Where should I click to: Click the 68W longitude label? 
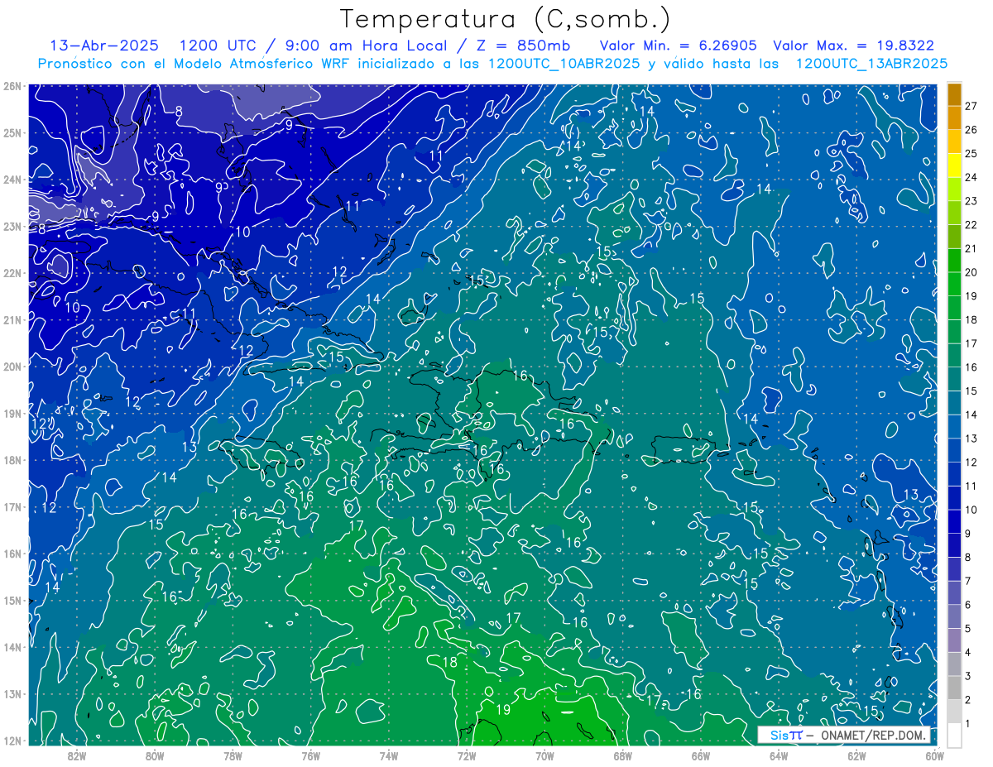coord(622,755)
